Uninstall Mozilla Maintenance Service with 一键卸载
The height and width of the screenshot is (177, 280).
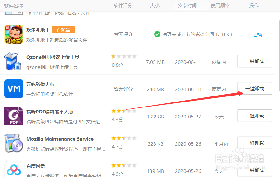click(255, 143)
